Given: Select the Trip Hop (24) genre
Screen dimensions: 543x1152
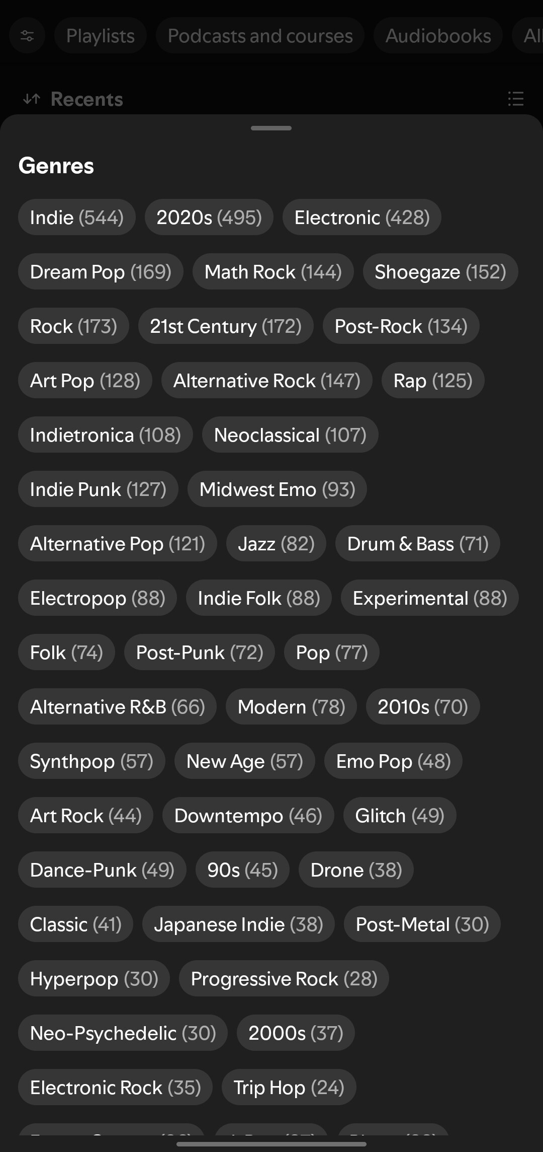Looking at the screenshot, I should pyautogui.click(x=289, y=1088).
